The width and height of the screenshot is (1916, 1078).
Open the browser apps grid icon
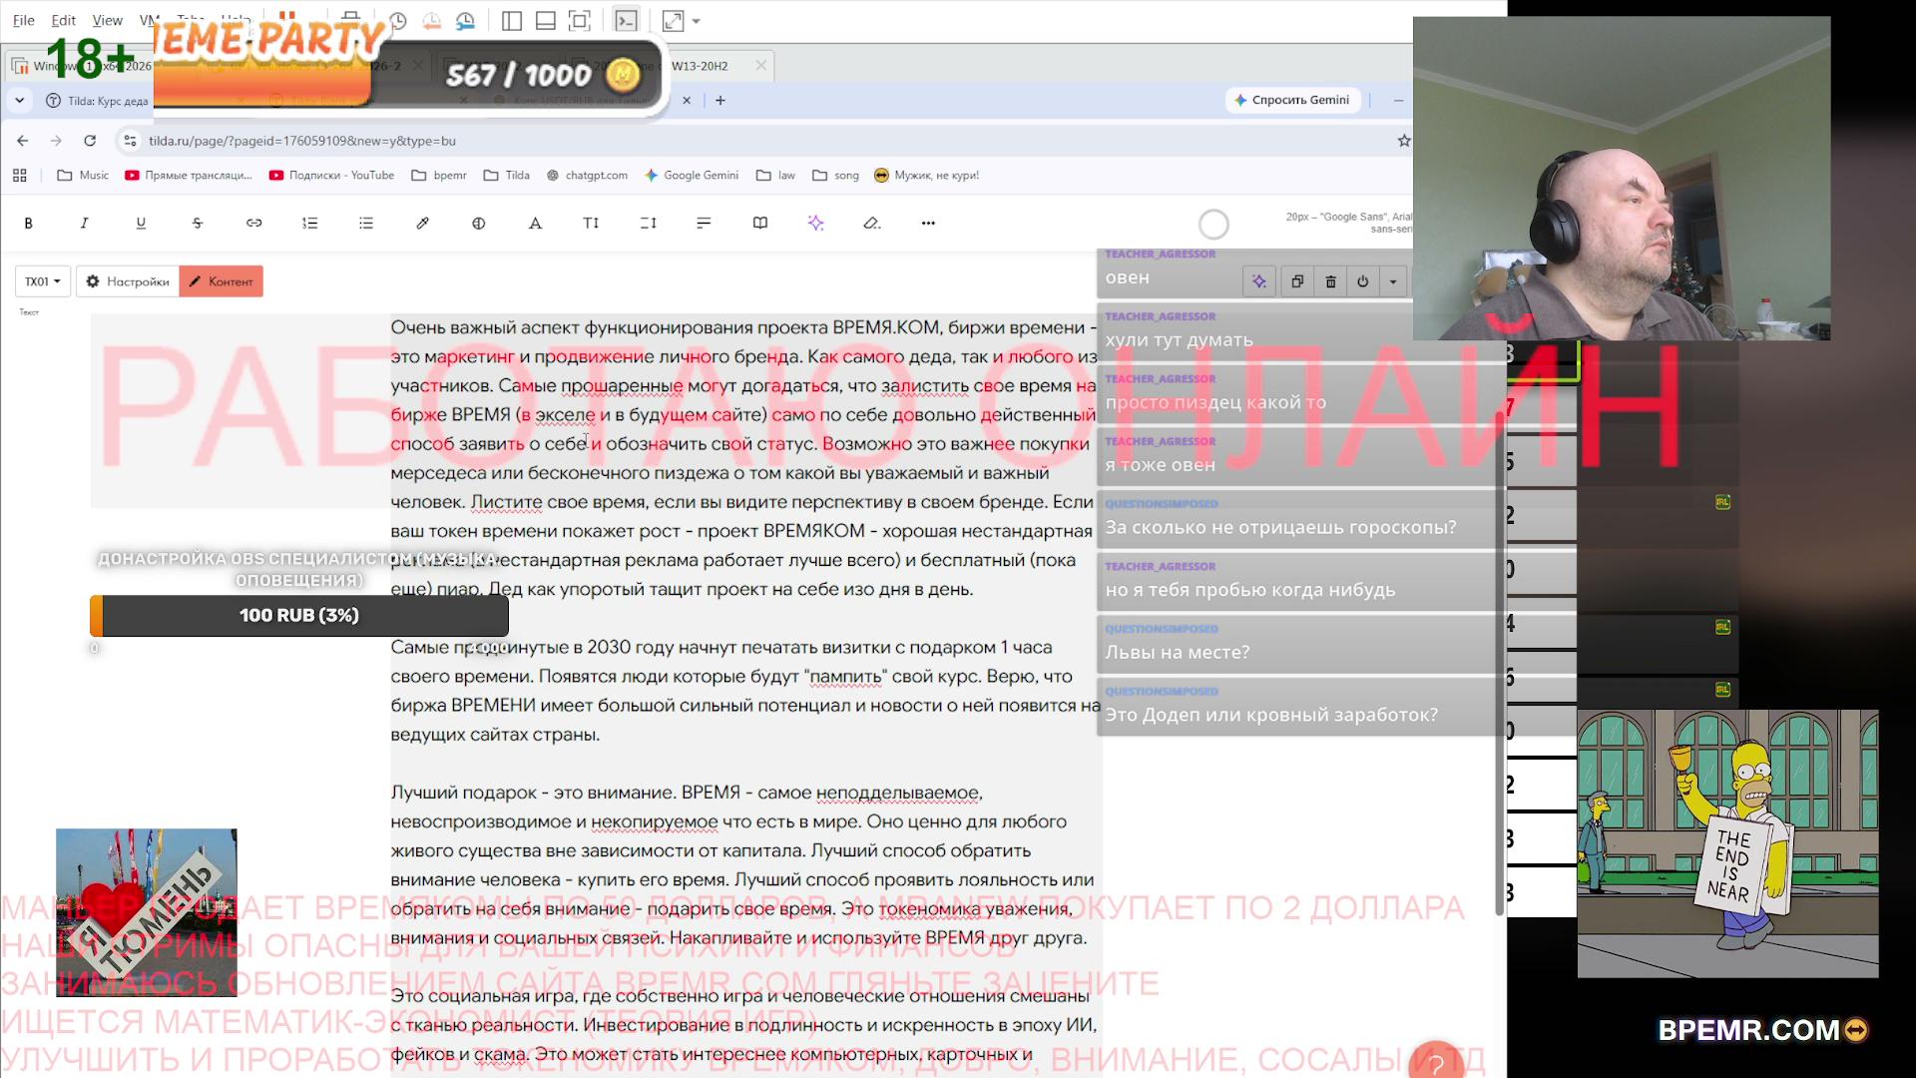(x=20, y=176)
